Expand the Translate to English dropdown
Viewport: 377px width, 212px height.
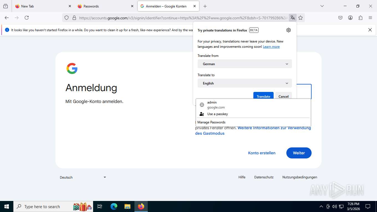point(245,83)
